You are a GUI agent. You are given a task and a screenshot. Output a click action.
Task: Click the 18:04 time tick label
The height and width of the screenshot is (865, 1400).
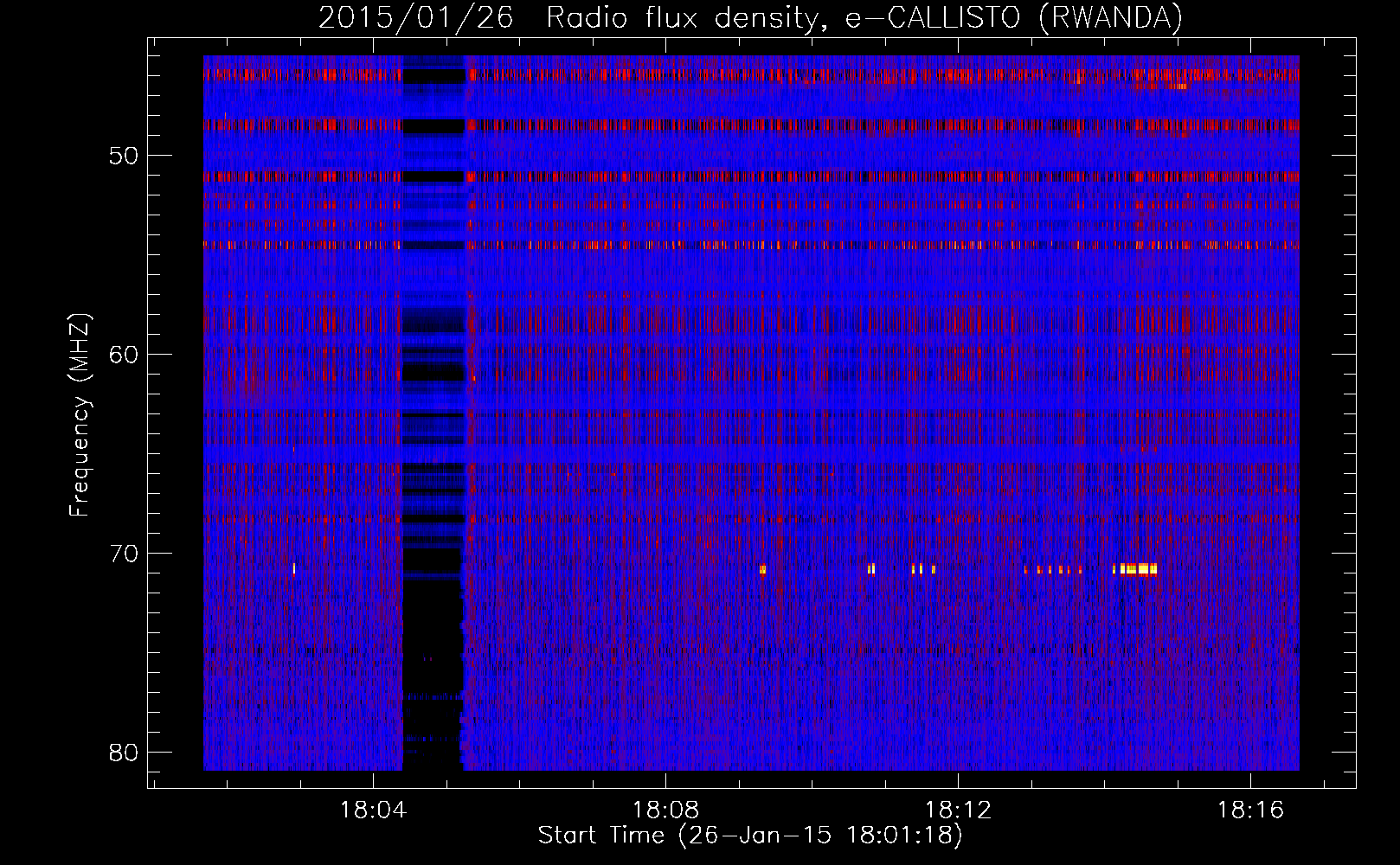373,811
